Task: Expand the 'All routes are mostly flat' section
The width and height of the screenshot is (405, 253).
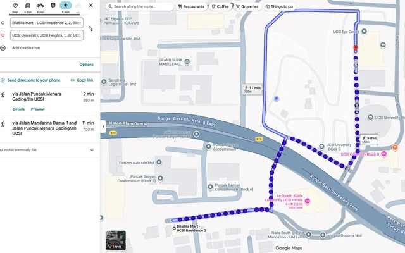Action: [x=92, y=150]
